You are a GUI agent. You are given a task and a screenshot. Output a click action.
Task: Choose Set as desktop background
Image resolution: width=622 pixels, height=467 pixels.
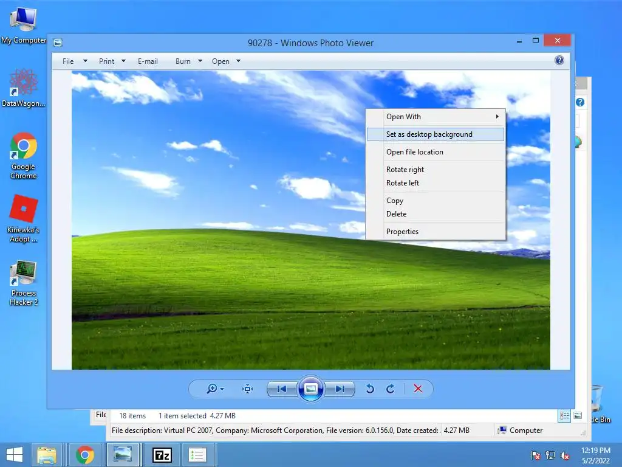(x=436, y=134)
